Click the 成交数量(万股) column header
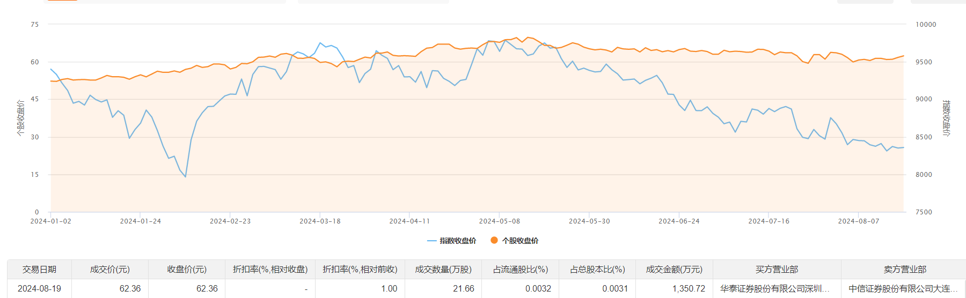 point(443,269)
